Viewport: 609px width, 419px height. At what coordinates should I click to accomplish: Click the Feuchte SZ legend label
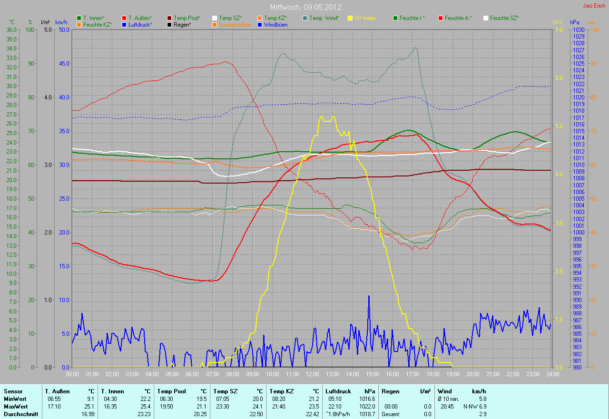(x=504, y=18)
